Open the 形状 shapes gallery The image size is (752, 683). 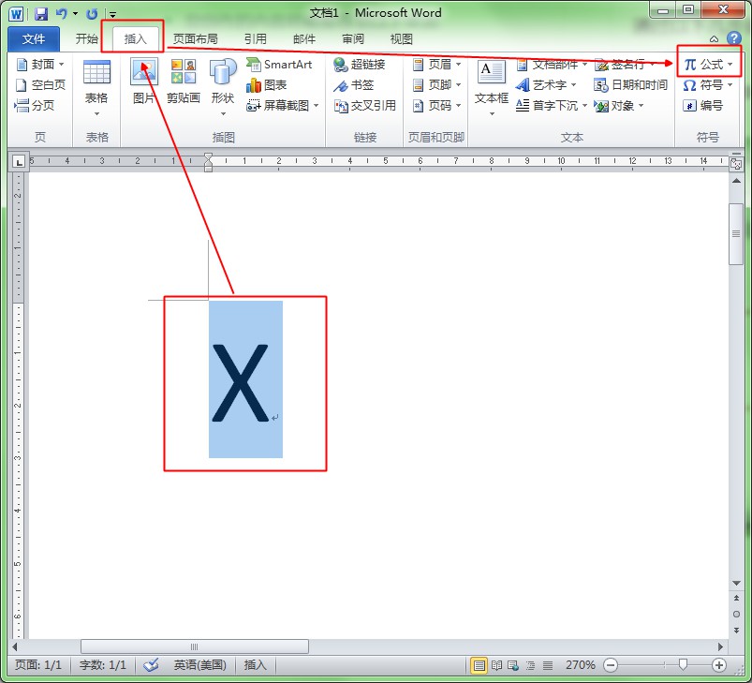(x=223, y=88)
